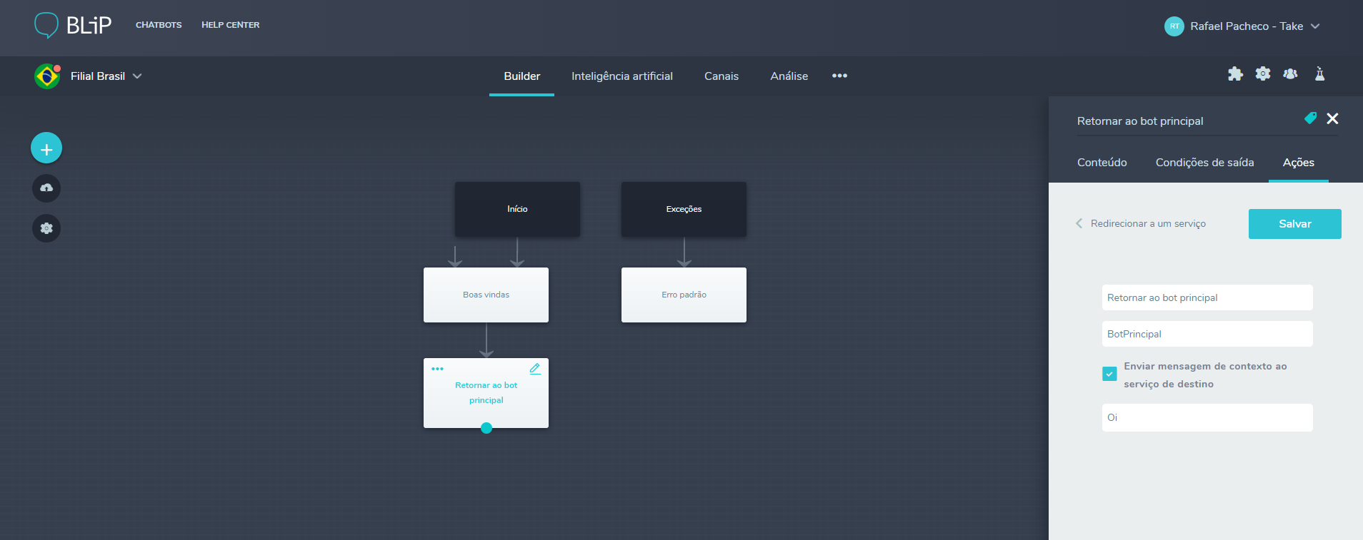Uncheck Enviar mensagem de contexto checkbox

[1109, 374]
